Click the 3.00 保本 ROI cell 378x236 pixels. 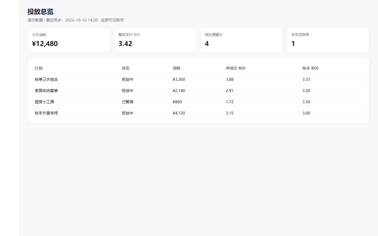tap(306, 113)
